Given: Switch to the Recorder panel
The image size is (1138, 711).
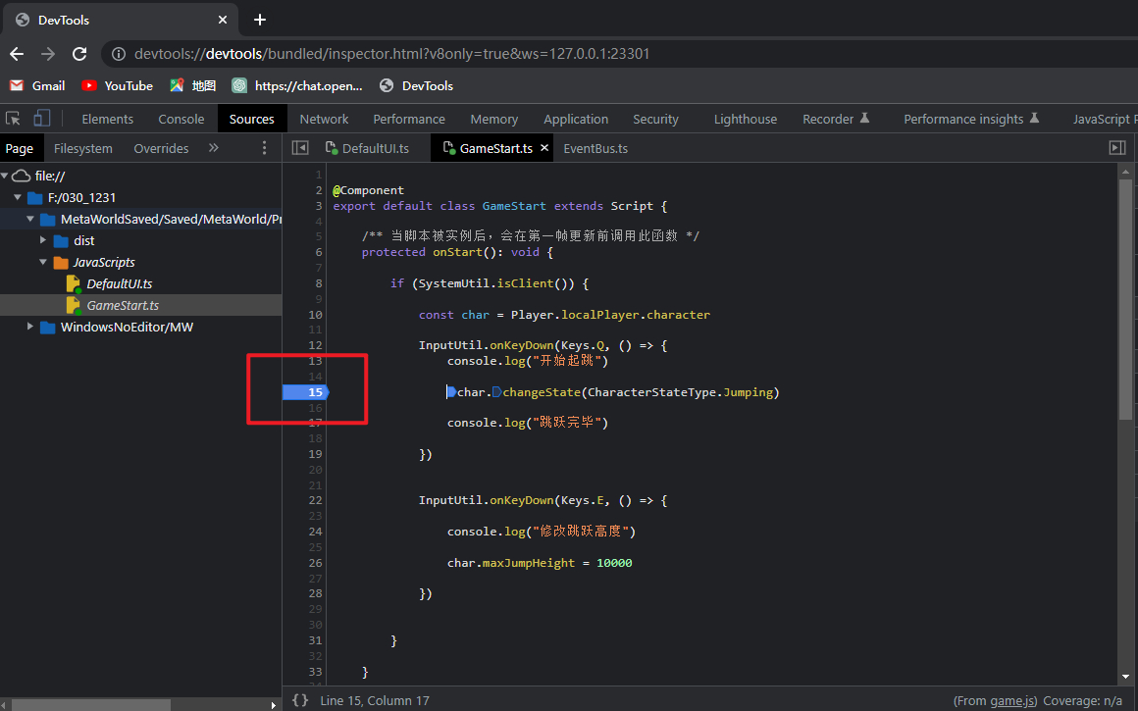Looking at the screenshot, I should [836, 119].
